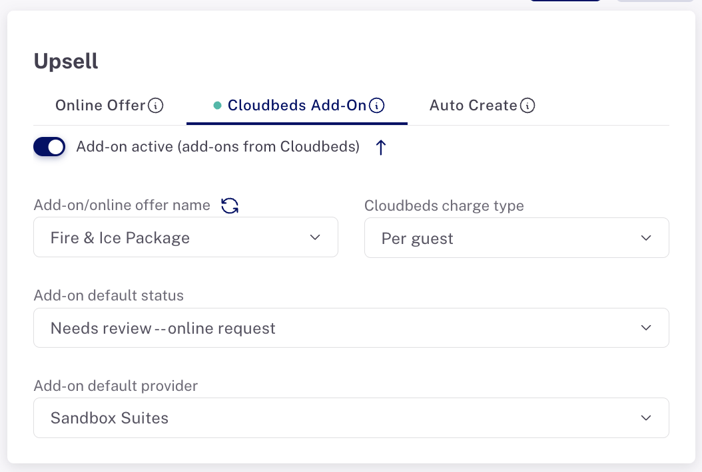Click the chevron in Sandbox Suites field
The image size is (702, 472).
pos(645,418)
